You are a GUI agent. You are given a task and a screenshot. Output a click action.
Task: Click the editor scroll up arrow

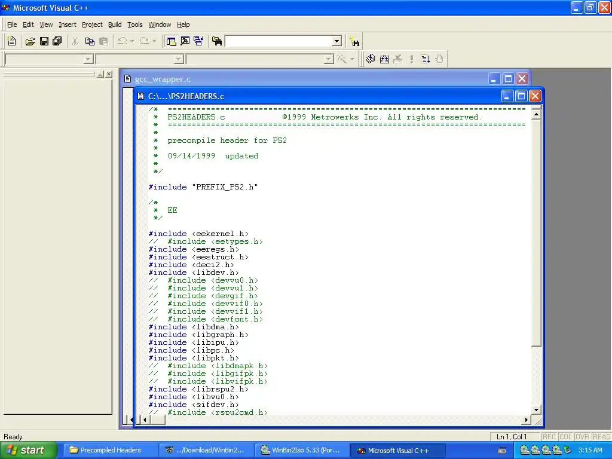pyautogui.click(x=536, y=115)
